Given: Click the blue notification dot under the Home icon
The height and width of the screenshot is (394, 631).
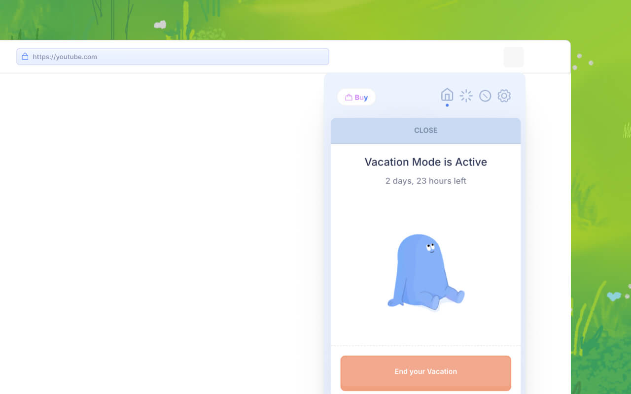Looking at the screenshot, I should click(447, 105).
